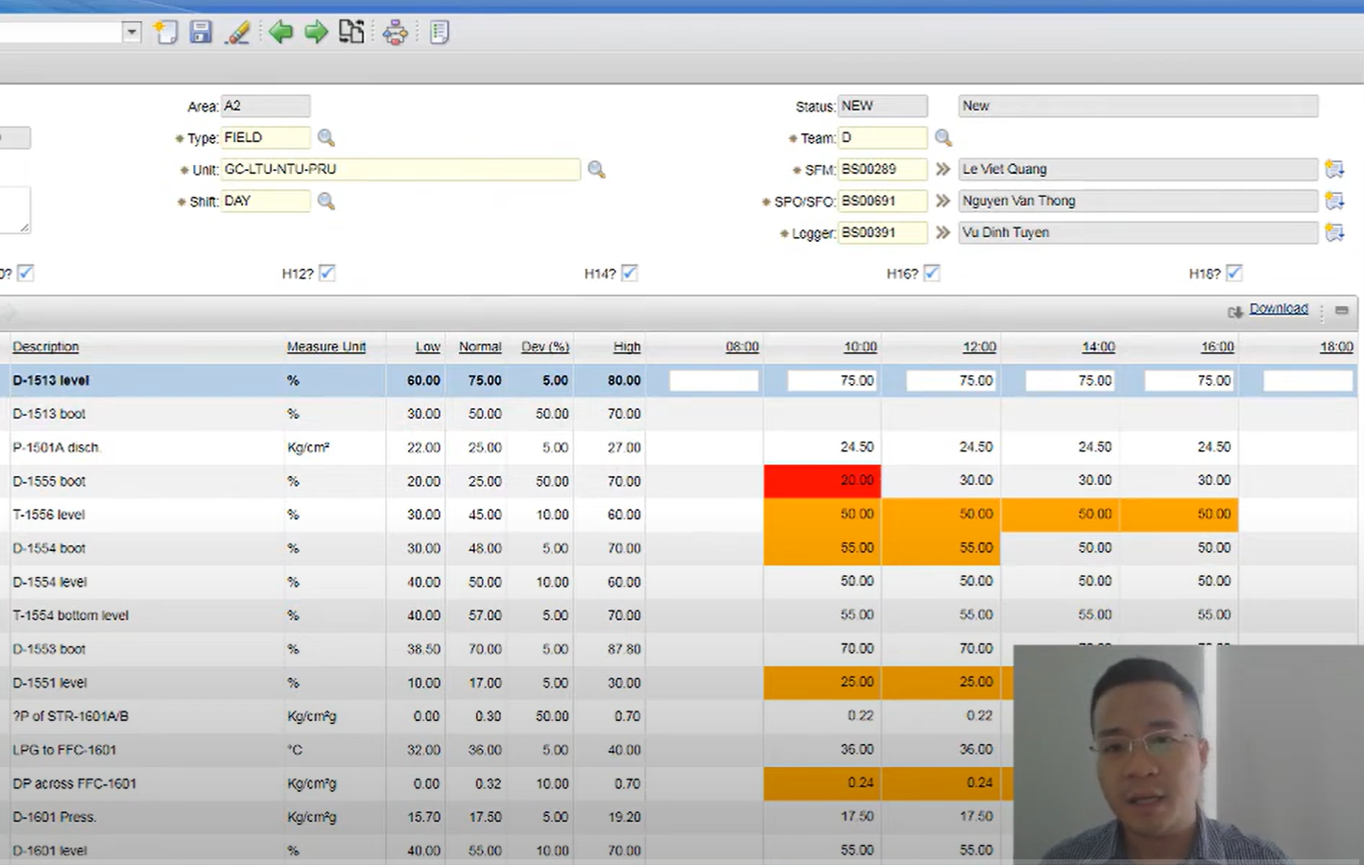Open the search magnifier beside Unit field

(x=596, y=170)
